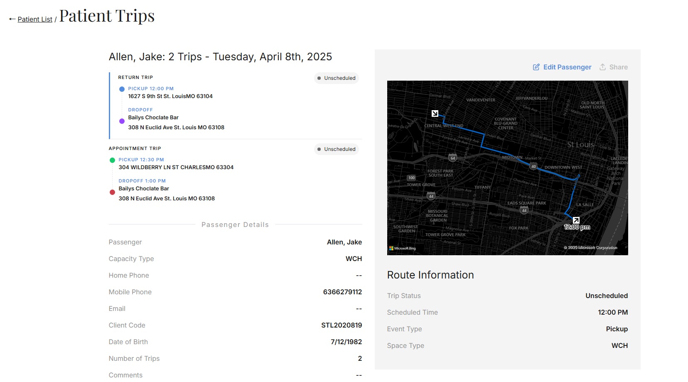This screenshot has width=688, height=382.
Task: Click Event Type value Pickup
Action: pyautogui.click(x=617, y=329)
